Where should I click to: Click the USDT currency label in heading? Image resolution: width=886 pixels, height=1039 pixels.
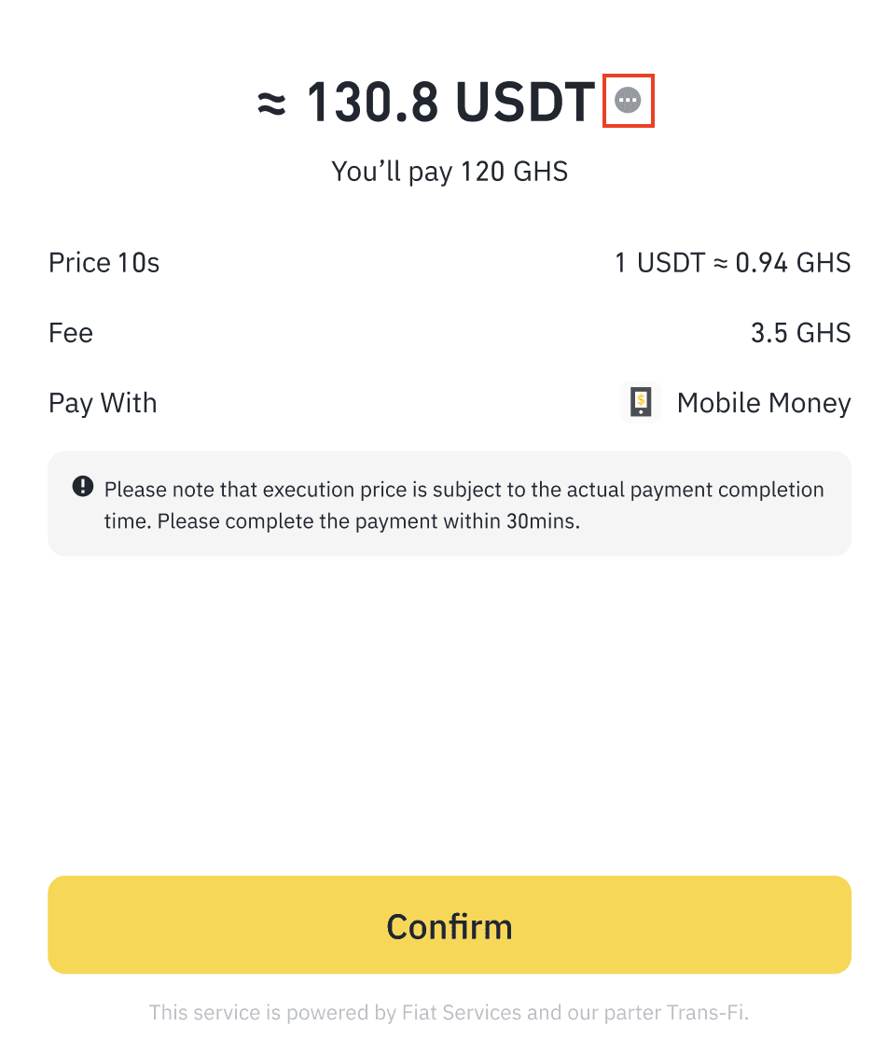pos(524,102)
